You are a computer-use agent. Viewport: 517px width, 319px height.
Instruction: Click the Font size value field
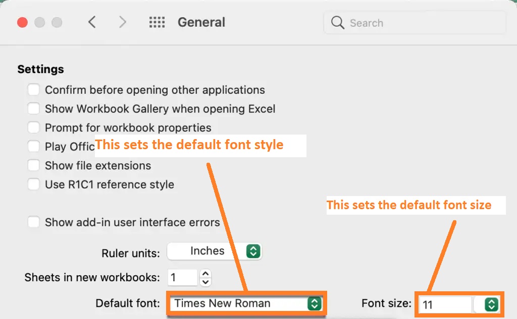point(445,304)
